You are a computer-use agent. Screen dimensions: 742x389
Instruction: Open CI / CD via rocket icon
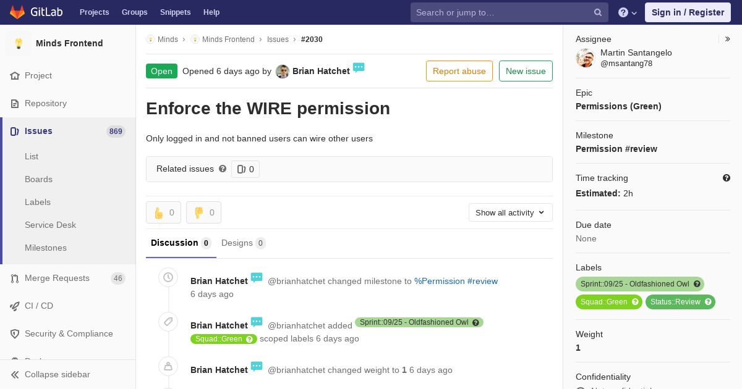point(15,306)
